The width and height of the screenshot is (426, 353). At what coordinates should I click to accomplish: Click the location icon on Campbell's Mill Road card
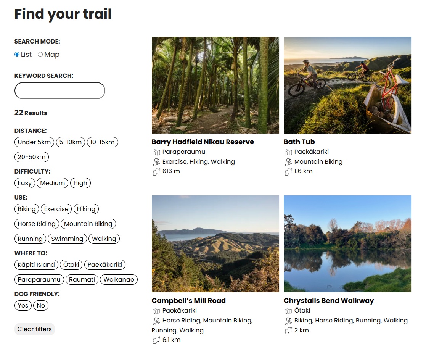coord(156,310)
